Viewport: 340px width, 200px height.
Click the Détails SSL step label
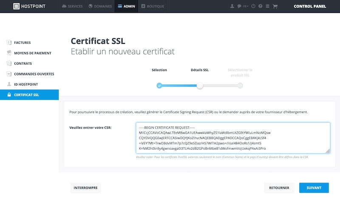(x=200, y=70)
